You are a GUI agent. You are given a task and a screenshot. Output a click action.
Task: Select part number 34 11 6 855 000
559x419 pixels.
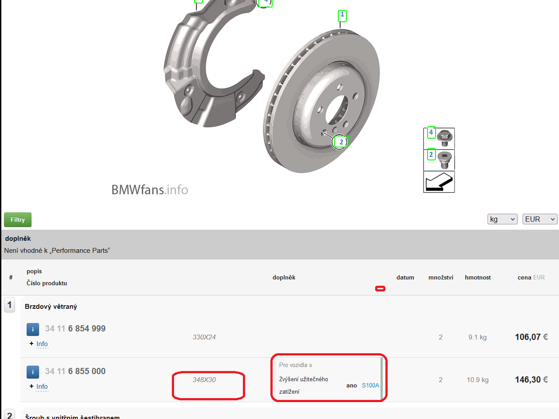[x=75, y=371]
